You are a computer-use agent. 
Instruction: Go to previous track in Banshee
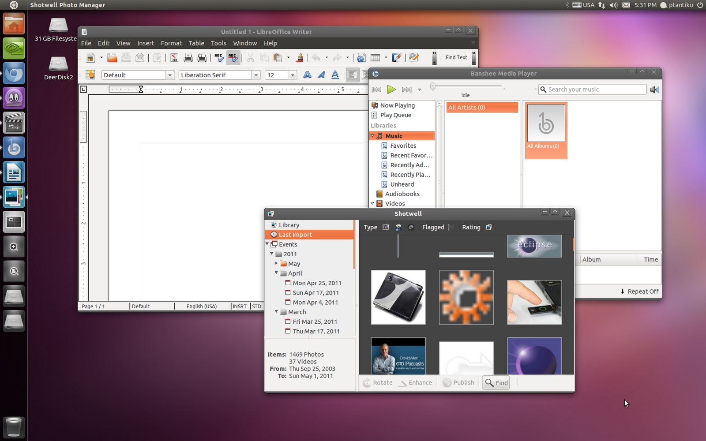click(376, 90)
